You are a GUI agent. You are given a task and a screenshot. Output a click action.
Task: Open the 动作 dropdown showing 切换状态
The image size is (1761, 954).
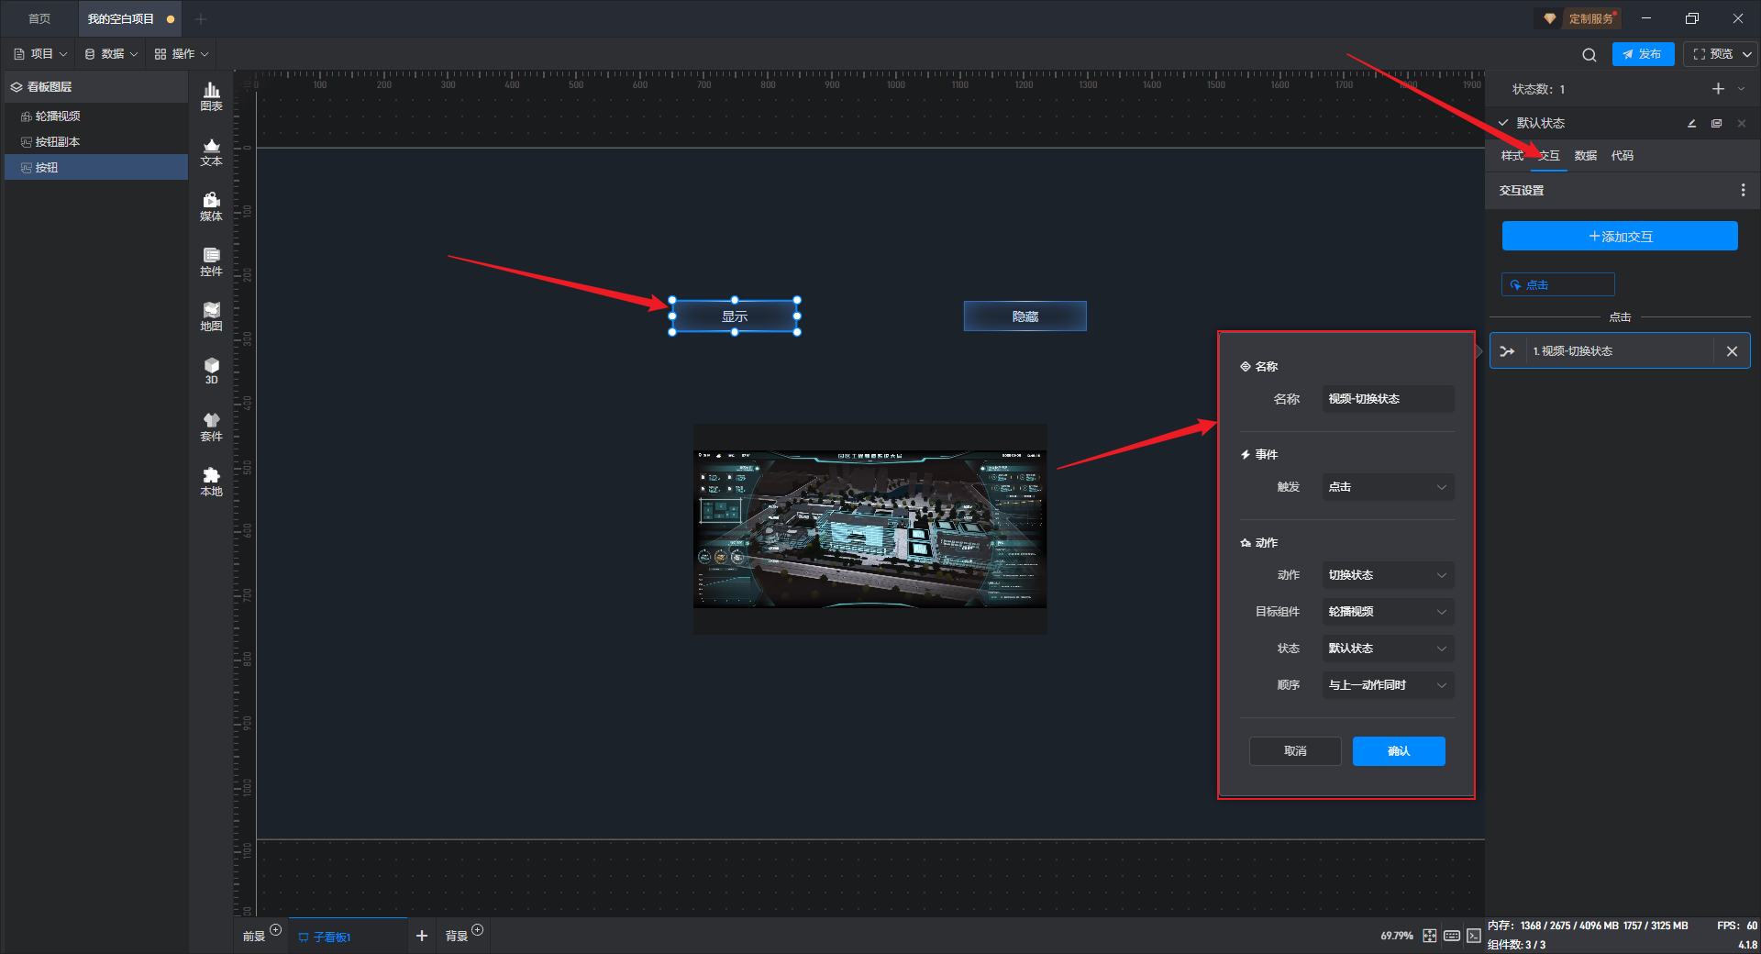[x=1388, y=575]
